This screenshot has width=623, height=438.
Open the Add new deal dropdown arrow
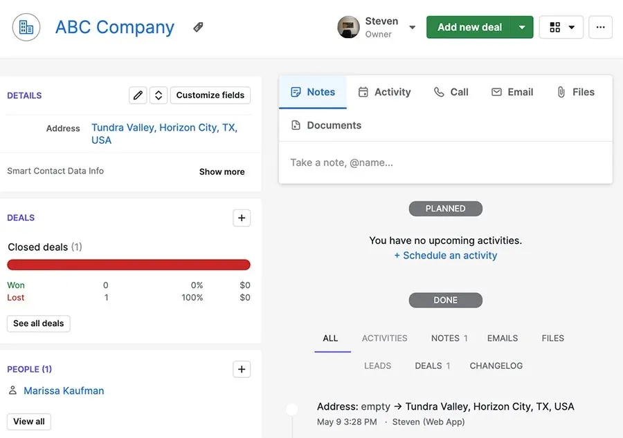[x=521, y=27]
